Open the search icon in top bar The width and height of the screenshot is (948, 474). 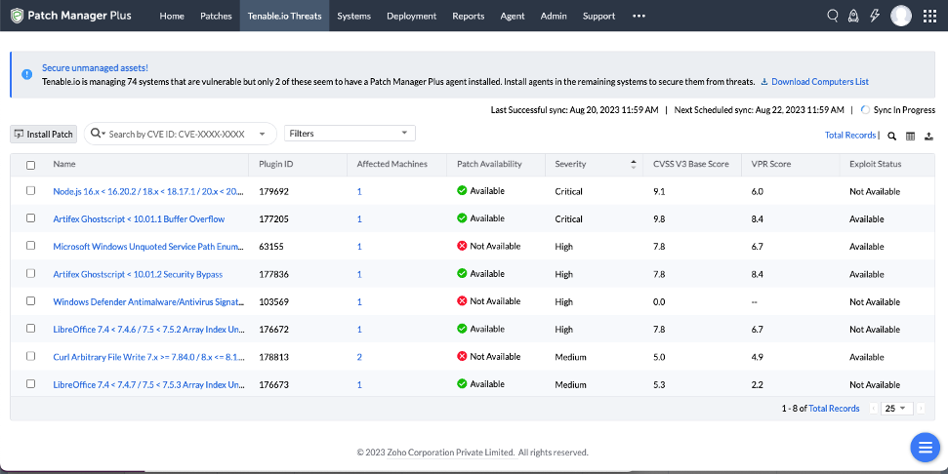pos(833,16)
